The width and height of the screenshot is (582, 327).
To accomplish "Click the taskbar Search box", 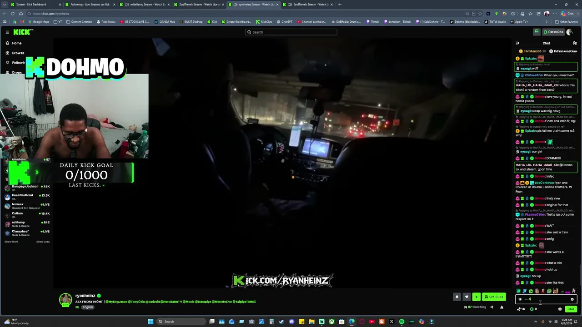I will point(182,322).
